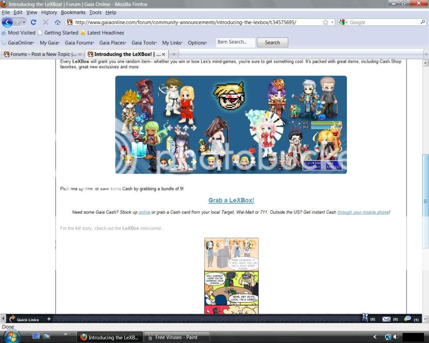Click the Grab a LeXBox! link
This screenshot has width=429, height=343.
click(231, 200)
